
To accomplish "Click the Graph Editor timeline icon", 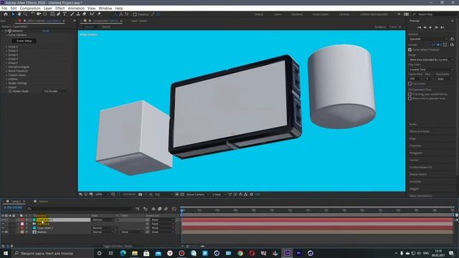I will point(174,209).
